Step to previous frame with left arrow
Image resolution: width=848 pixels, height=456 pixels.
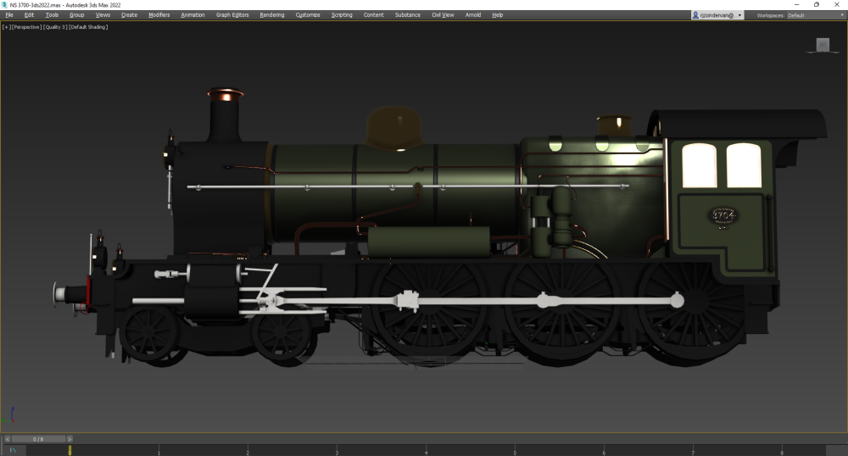click(8, 439)
